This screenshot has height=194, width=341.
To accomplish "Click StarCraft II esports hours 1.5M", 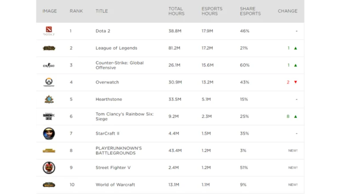I will 206,133.
